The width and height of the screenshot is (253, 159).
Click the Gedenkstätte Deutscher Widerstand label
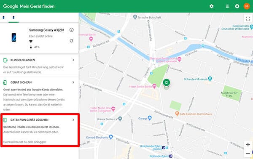pyautogui.click(x=235, y=27)
